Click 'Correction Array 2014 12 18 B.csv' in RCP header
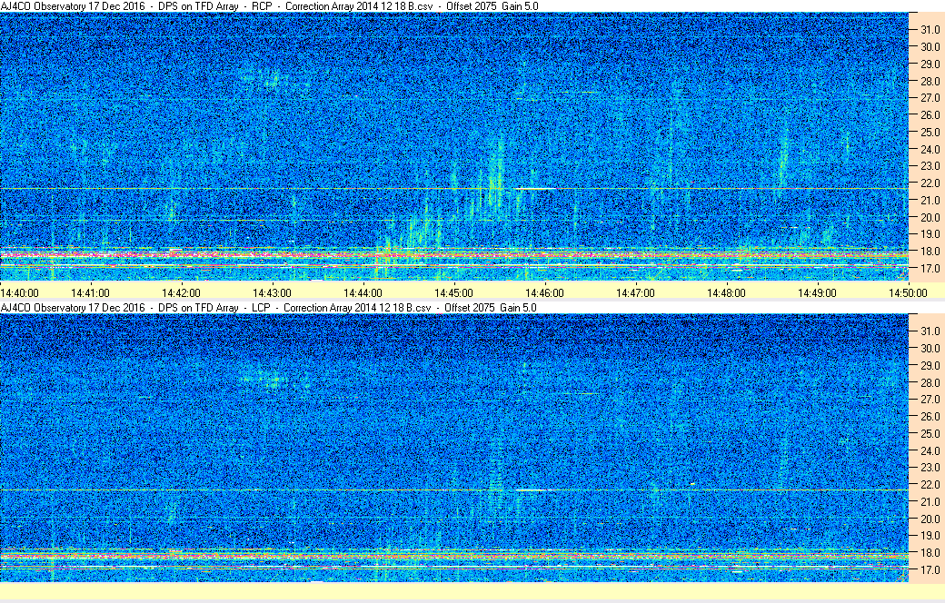945x603 pixels. pos(359,6)
